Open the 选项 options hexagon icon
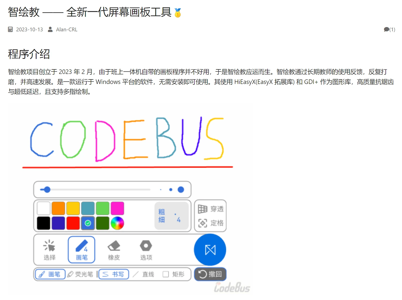 click(x=146, y=250)
